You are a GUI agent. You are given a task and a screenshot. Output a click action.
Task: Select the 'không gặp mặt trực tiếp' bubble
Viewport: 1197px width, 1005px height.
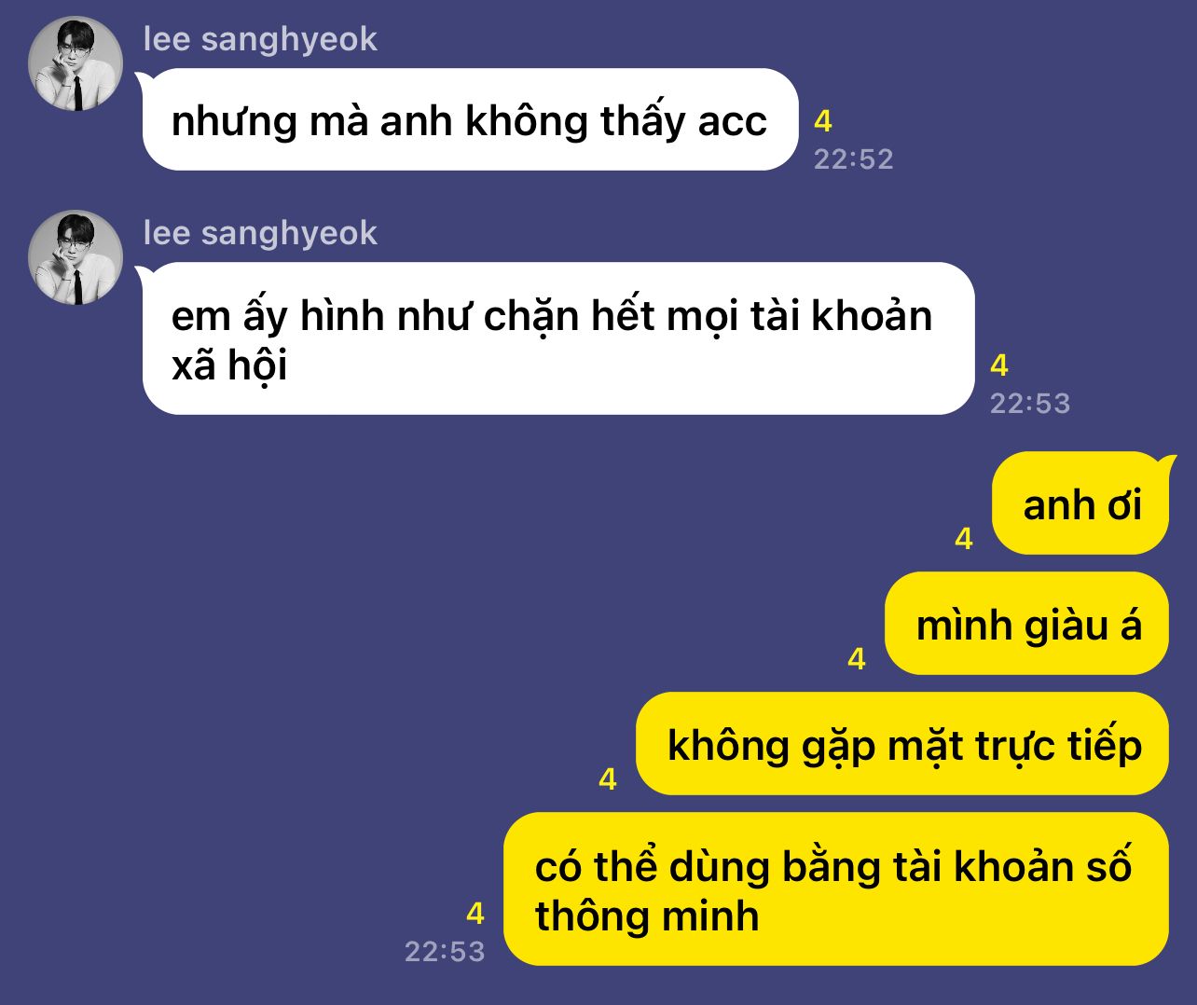[x=902, y=744]
